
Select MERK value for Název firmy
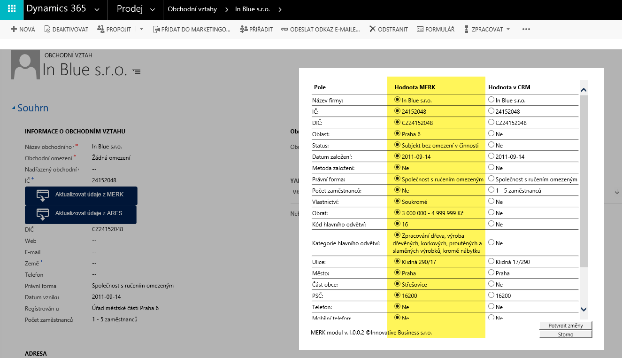pyautogui.click(x=398, y=100)
